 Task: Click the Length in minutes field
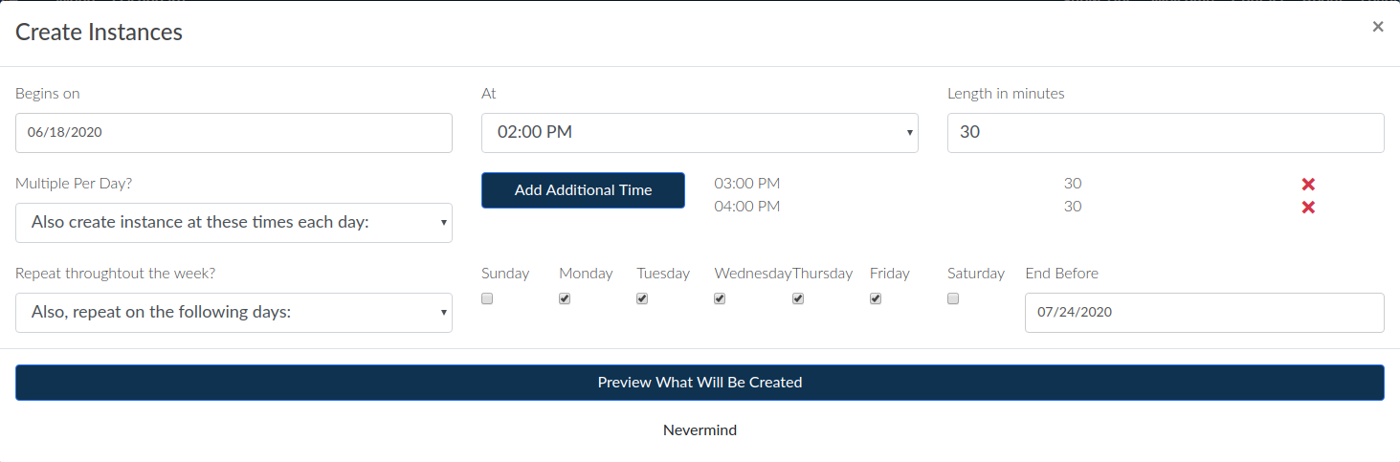(x=1165, y=133)
